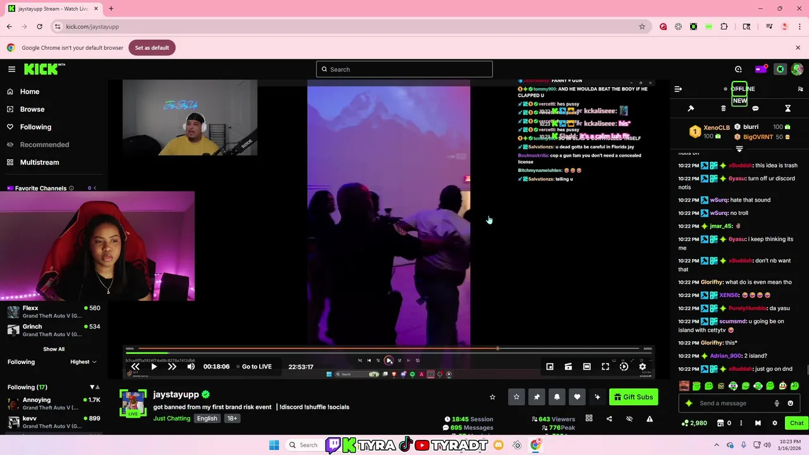
Task: Toggle theater mode in video player
Action: 587,367
